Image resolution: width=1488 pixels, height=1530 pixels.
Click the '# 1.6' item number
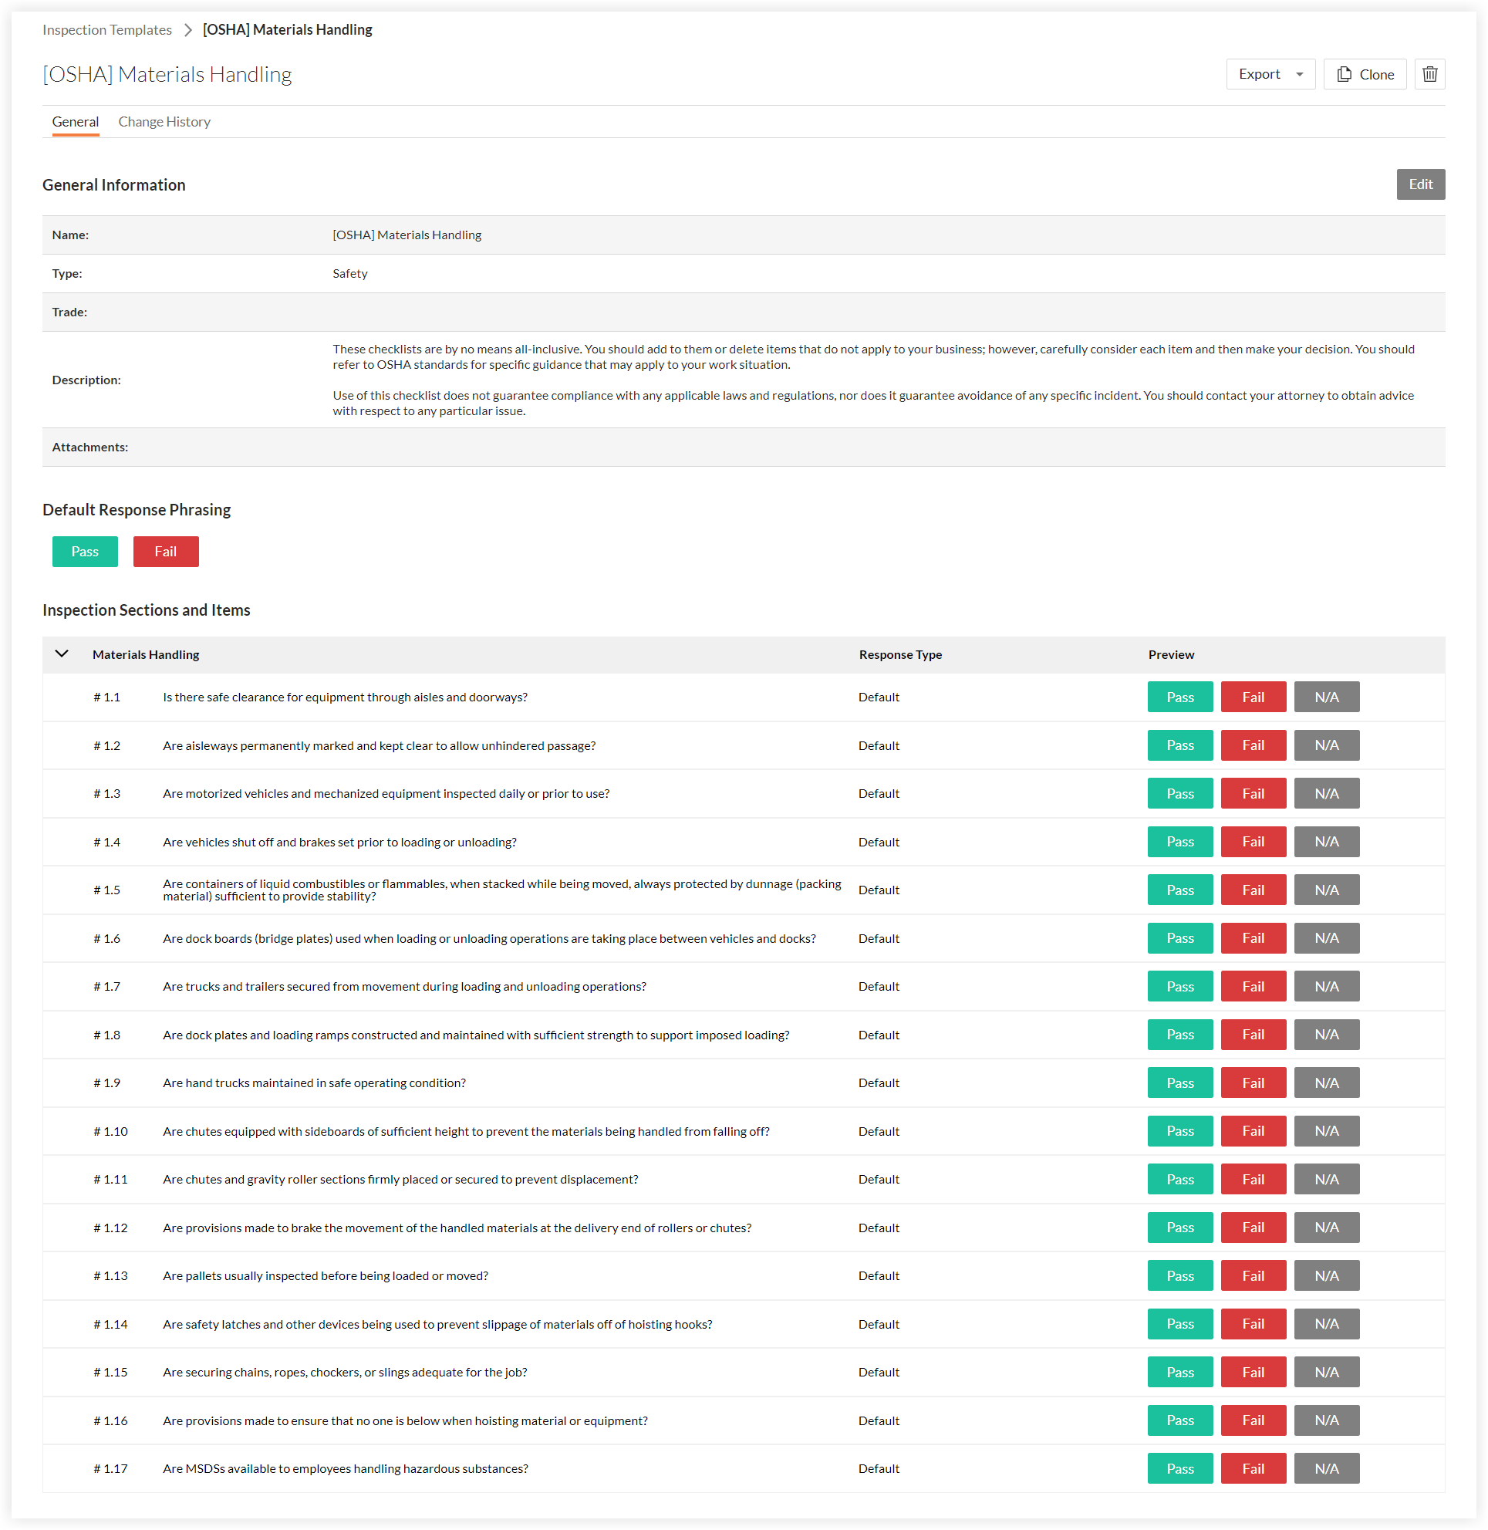pyautogui.click(x=107, y=938)
